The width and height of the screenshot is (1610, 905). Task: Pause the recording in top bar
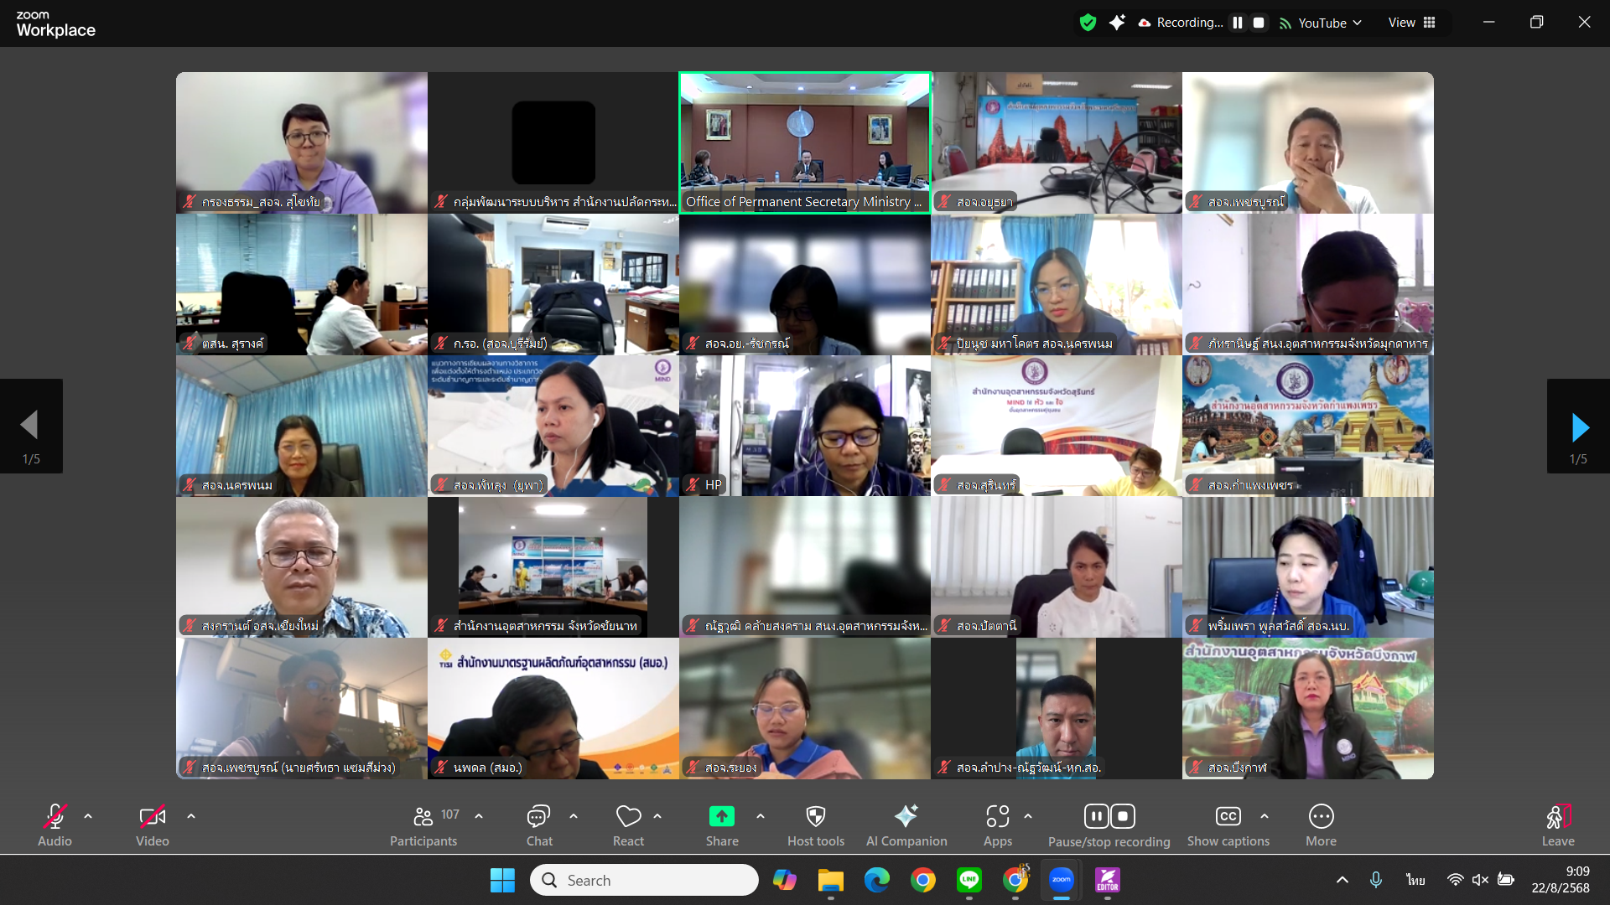click(1238, 23)
